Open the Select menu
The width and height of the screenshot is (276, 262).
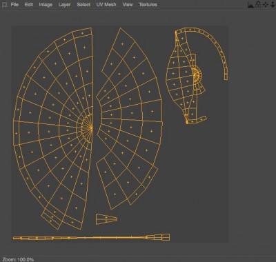tap(83, 5)
